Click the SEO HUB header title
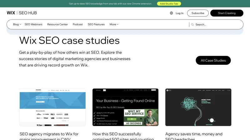Image resolution: width=250 pixels, height=140 pixels. point(28,13)
